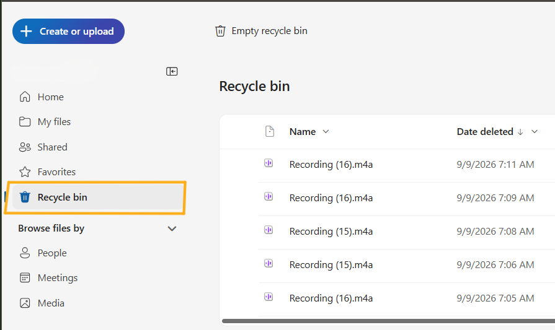The width and height of the screenshot is (555, 330).
Task: Open Favorites star in sidebar
Action: (x=47, y=172)
